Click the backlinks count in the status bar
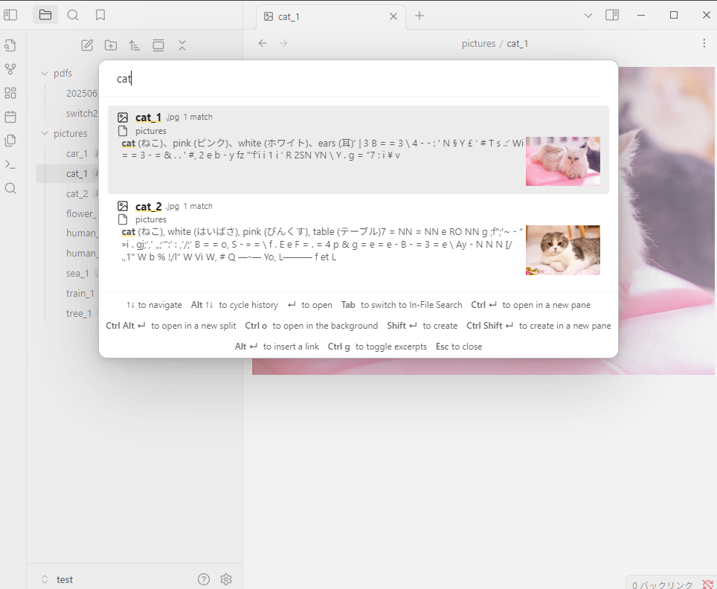This screenshot has width=717, height=589. (x=663, y=585)
